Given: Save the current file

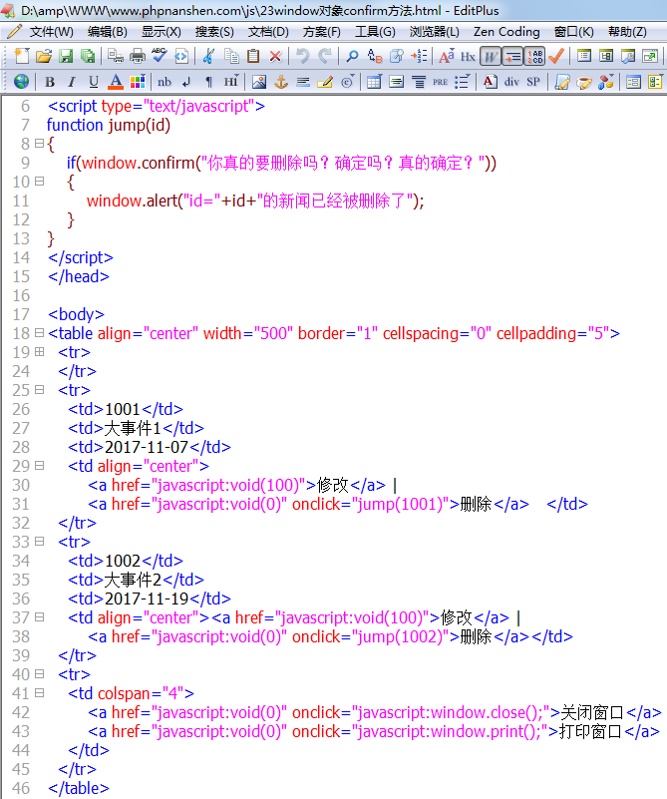Looking at the screenshot, I should [x=66, y=56].
